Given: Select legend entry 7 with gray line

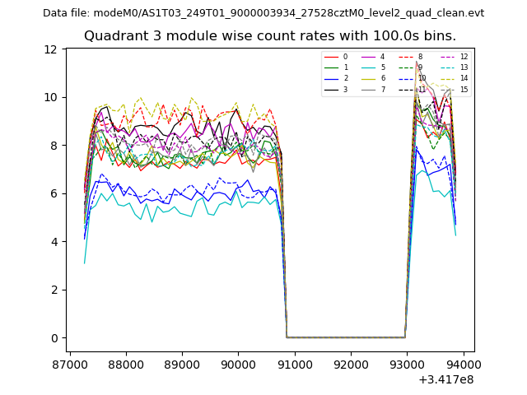Looking at the screenshot, I should click(x=375, y=89).
